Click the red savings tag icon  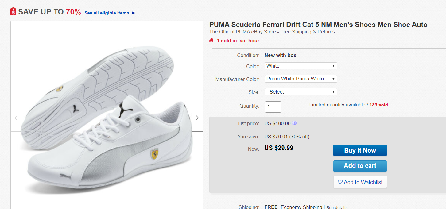(13, 12)
